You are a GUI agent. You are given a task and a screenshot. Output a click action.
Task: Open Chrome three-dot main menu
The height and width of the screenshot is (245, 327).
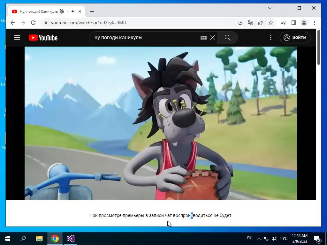[314, 23]
